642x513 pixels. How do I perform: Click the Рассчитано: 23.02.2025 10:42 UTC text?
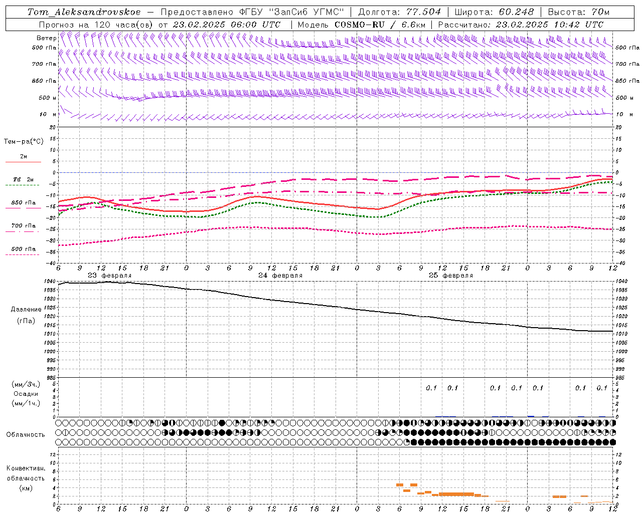pos(521,25)
